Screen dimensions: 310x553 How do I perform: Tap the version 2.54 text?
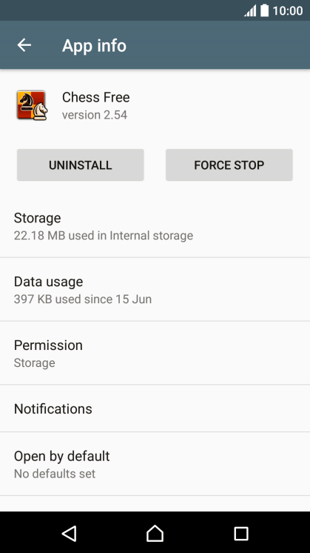click(95, 115)
